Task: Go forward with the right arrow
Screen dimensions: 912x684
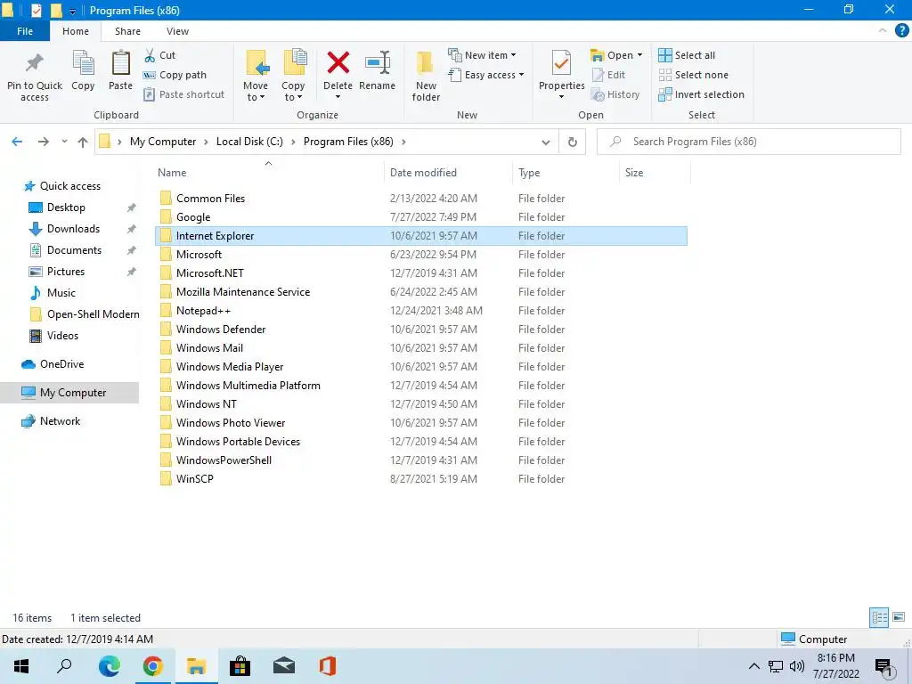Action: [43, 142]
